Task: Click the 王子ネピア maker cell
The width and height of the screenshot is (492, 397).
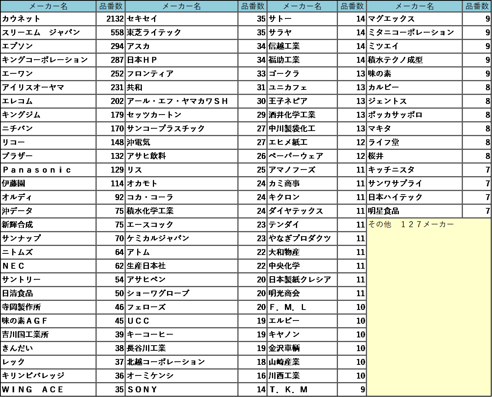Action: click(x=302, y=101)
